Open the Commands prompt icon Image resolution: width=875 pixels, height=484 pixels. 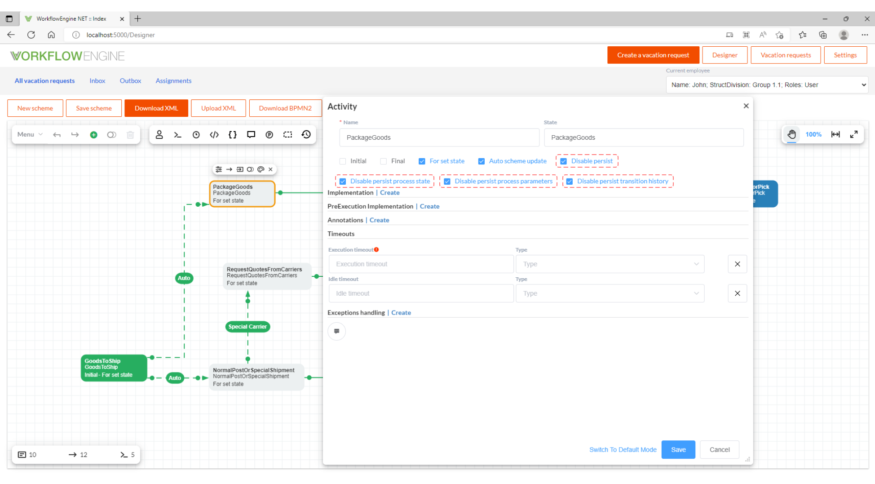coord(177,134)
